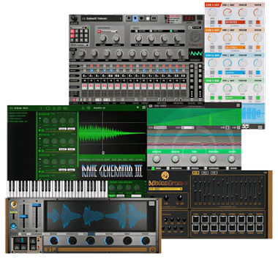Select the first entry in Rave Generator's left list

click(x=18, y=113)
